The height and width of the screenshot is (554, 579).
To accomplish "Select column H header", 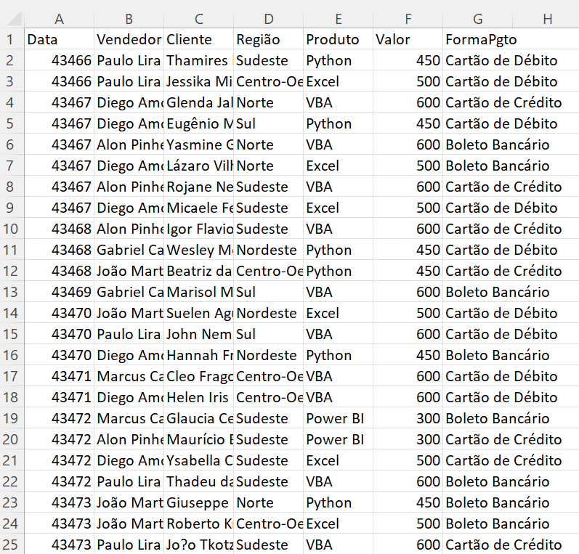I will (546, 18).
